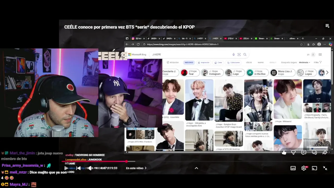The width and height of the screenshot is (334, 188).
Task: Open the J-Hope Wikipedia image result
Action: click(199, 100)
